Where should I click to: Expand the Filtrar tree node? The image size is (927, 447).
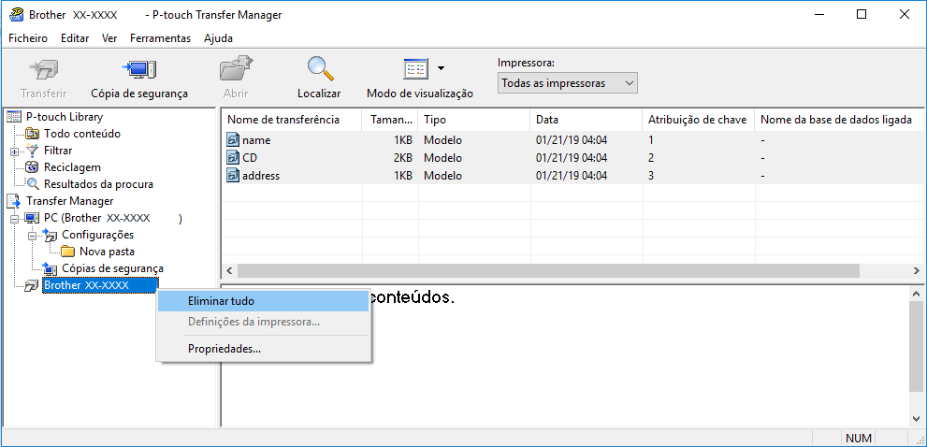(15, 151)
